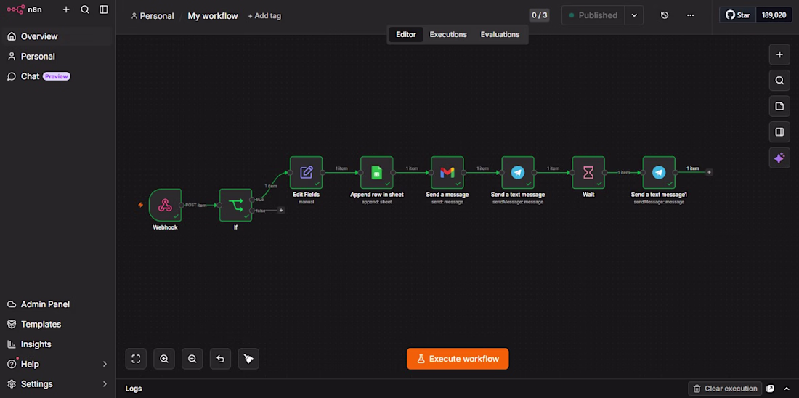
Task: Open the Published dropdown arrow
Action: [634, 15]
